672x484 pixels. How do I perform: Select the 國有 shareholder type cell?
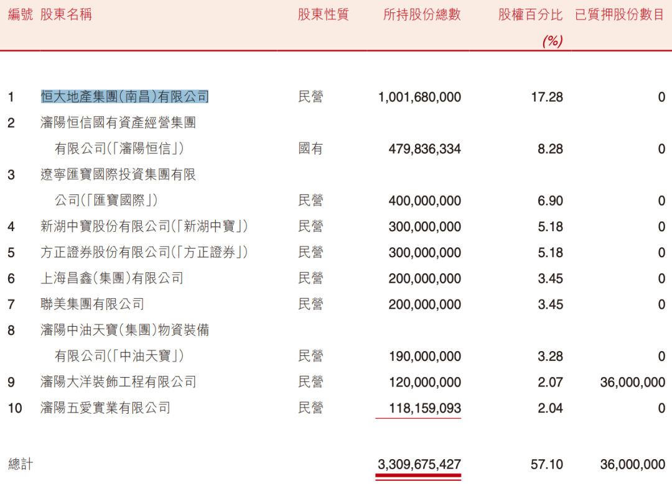310,149
